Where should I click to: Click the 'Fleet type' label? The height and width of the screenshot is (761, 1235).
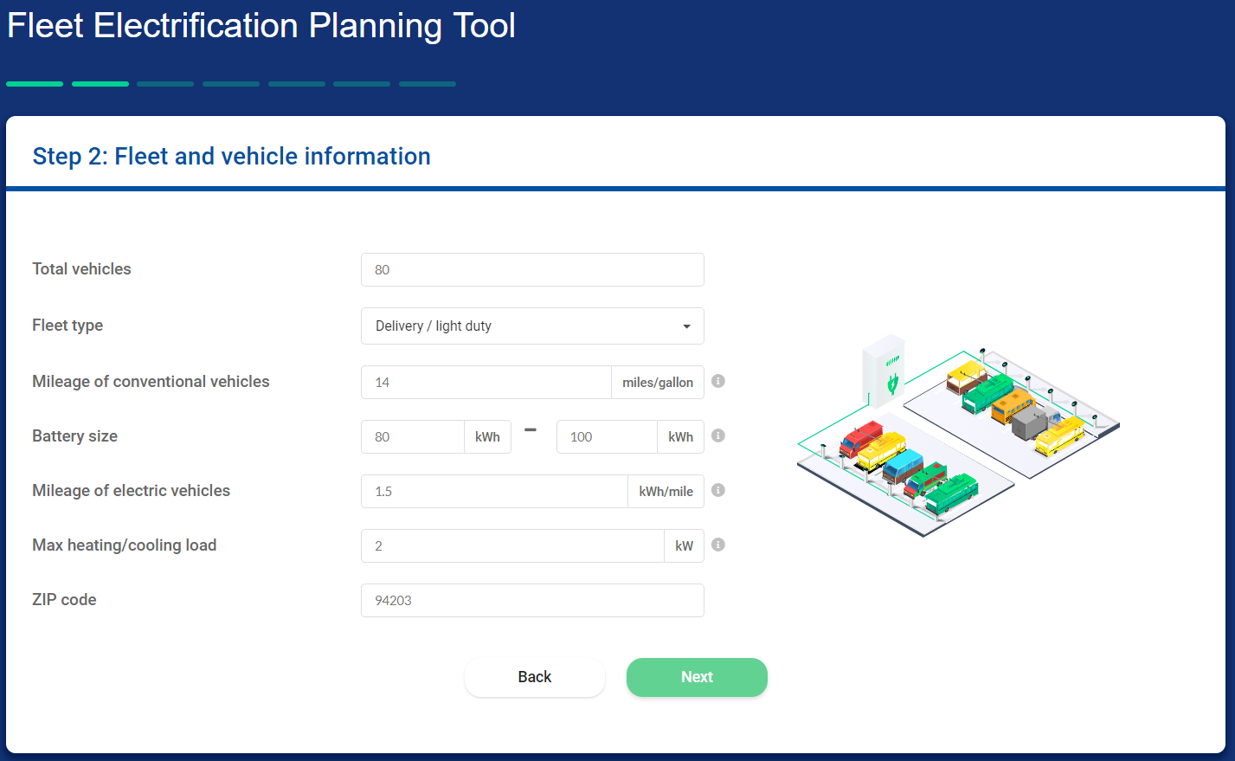click(68, 325)
